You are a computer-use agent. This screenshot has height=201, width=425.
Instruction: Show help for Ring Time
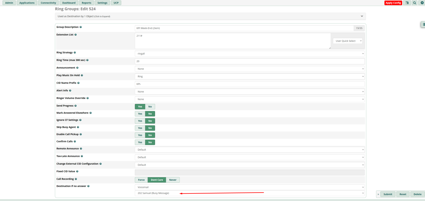tap(87, 60)
